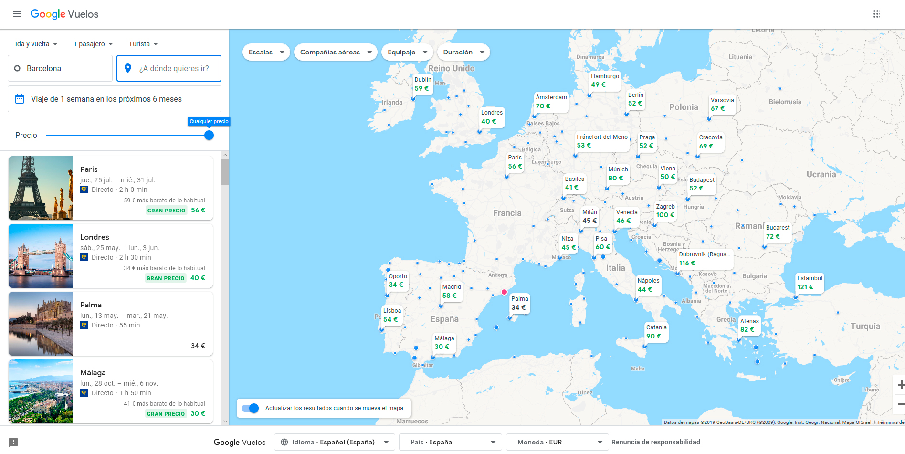905x454 pixels.
Task: Select the París flight card for 56 €
Action: point(111,188)
